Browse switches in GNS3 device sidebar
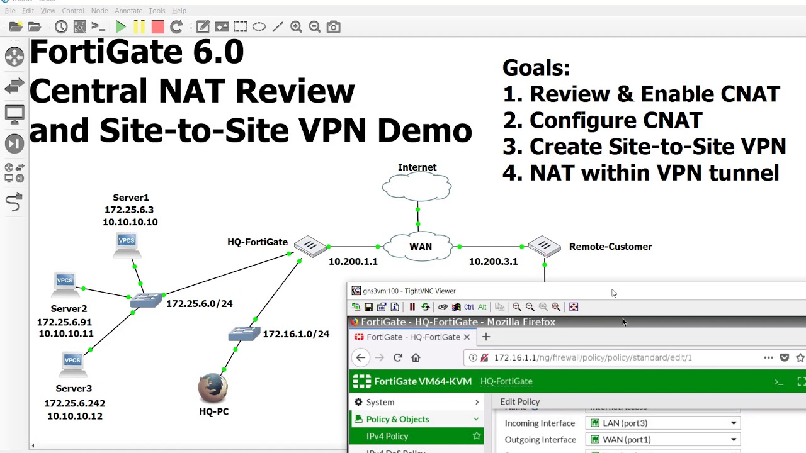This screenshot has width=806, height=453. 14,86
